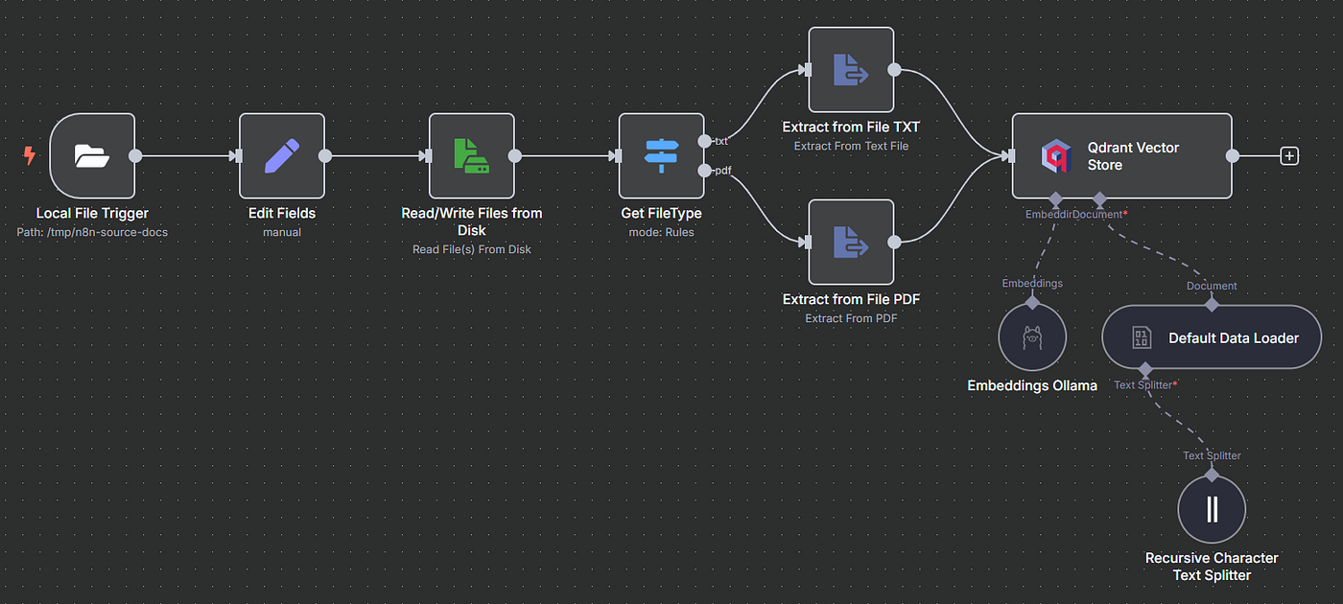Select the Recursive Character Text Splitter node

pos(1212,509)
